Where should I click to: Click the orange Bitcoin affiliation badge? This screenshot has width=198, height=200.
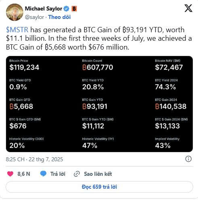74,9
